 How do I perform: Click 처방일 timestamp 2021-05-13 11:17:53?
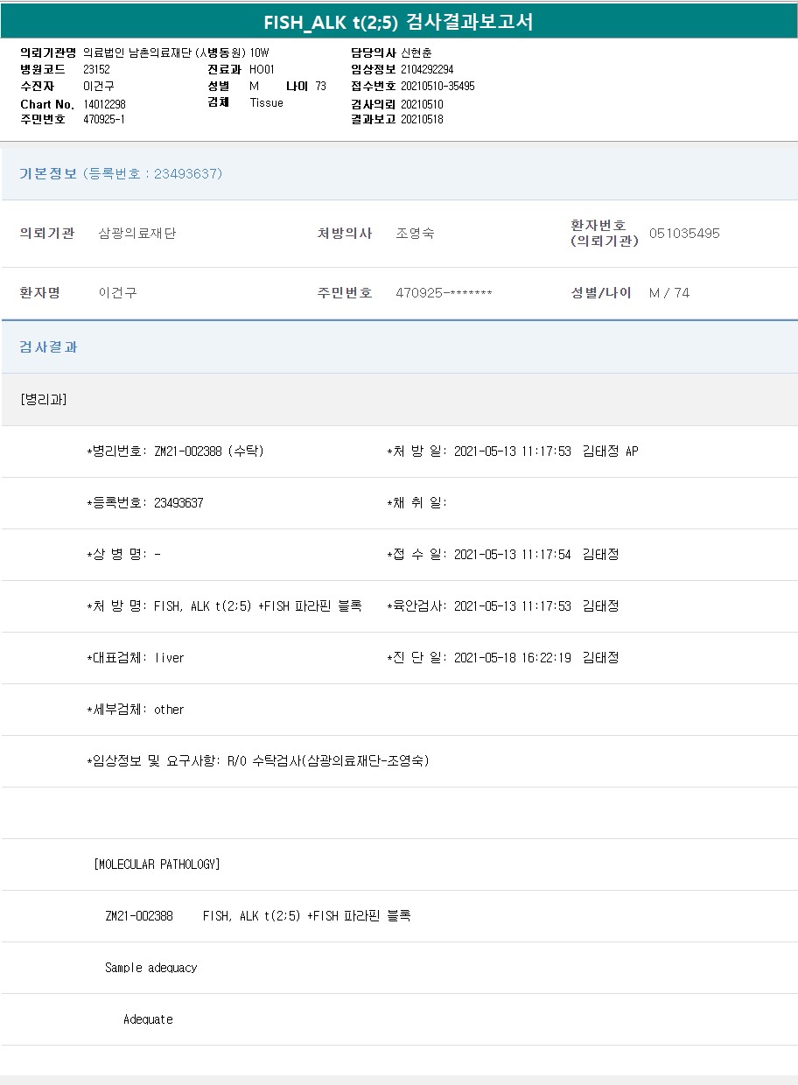point(512,451)
